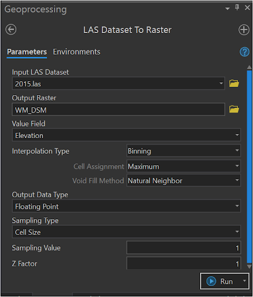Open the Interpolation Type Binning dropdown
The height and width of the screenshot is (297, 253).
coord(184,150)
